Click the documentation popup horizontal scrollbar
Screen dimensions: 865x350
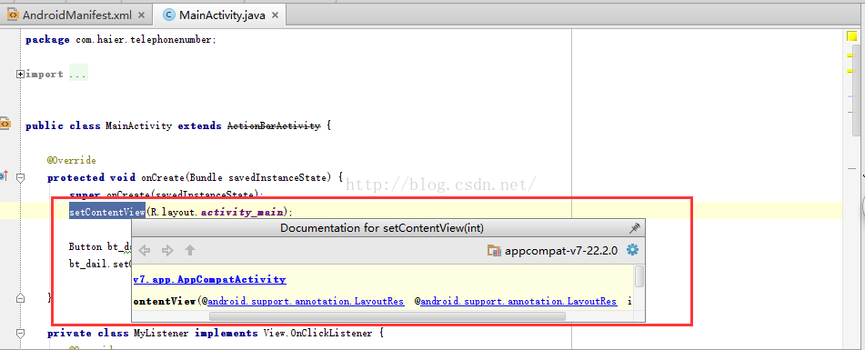point(387,316)
